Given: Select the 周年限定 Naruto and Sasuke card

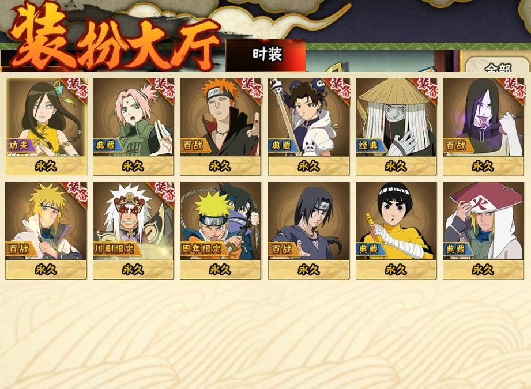Looking at the screenshot, I should (x=221, y=230).
